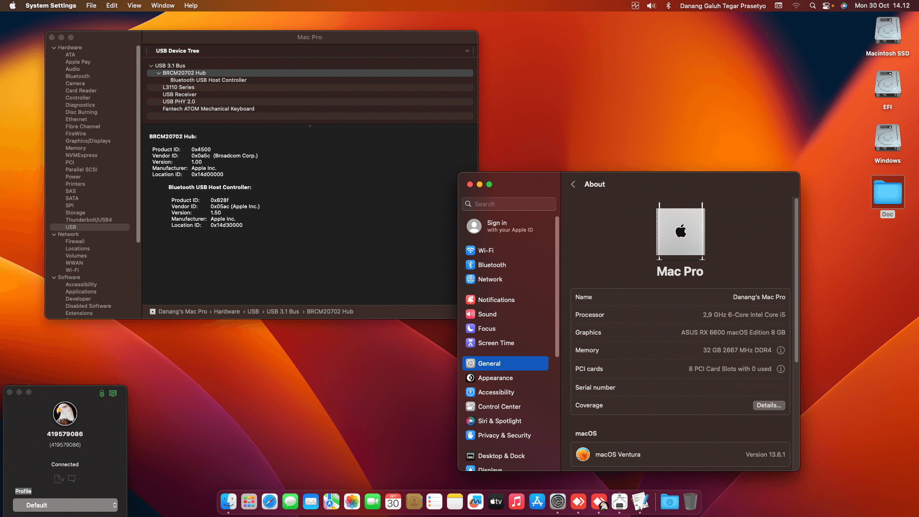
Task: Open chat icon in AnyDesk panel
Action: (x=72, y=479)
